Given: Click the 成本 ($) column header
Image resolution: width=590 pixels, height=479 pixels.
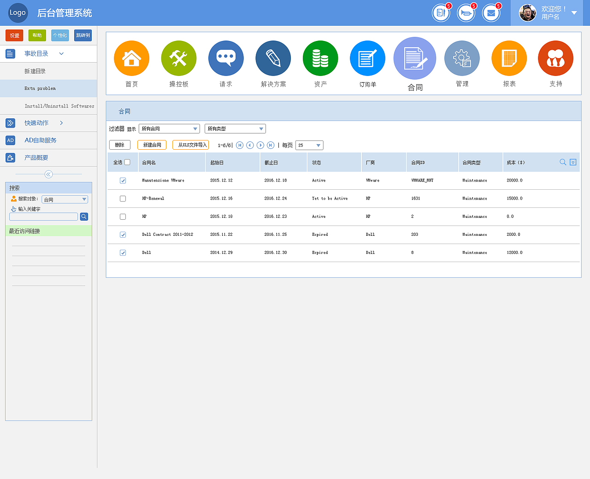Looking at the screenshot, I should pyautogui.click(x=516, y=163).
